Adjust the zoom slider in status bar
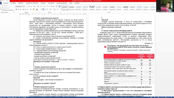Screen dimensions: 174x98 (166, 97)
